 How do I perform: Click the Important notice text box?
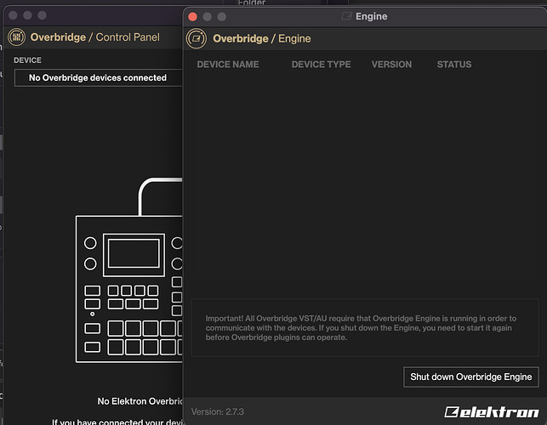pyautogui.click(x=362, y=327)
